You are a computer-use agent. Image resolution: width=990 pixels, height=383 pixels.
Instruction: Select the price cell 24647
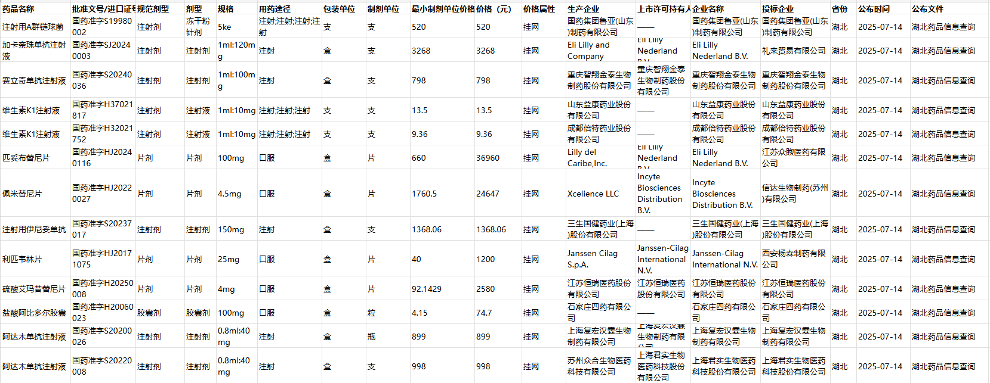coord(498,194)
